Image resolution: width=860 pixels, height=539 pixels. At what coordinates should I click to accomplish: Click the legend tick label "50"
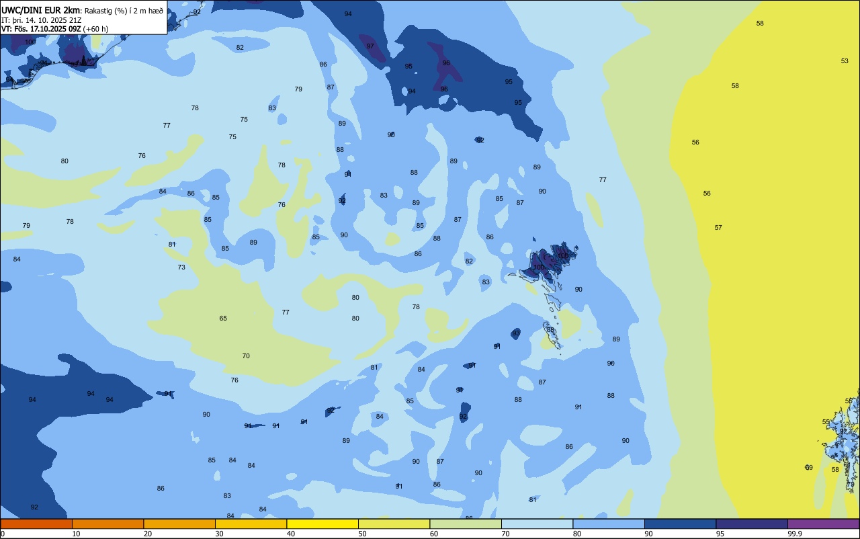click(x=362, y=534)
